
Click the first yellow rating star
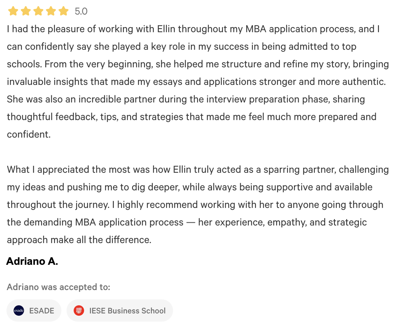click(13, 11)
